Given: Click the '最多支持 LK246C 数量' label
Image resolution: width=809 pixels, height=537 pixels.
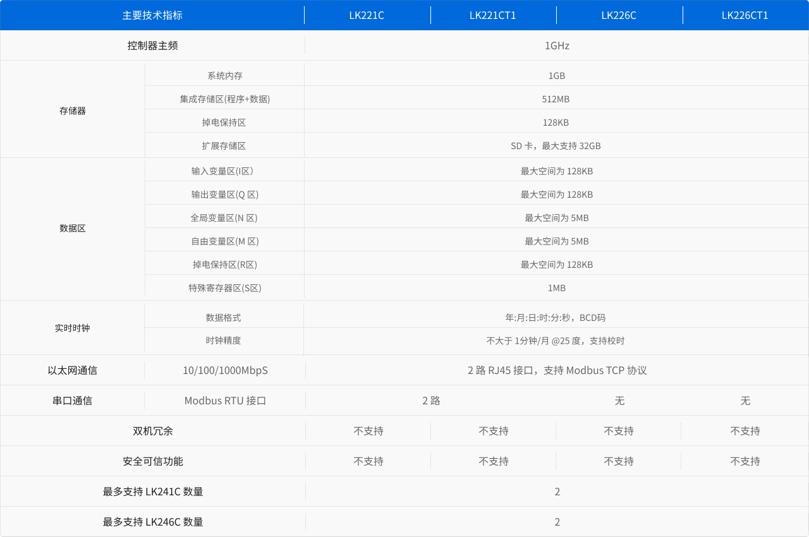Looking at the screenshot, I should (x=153, y=522).
